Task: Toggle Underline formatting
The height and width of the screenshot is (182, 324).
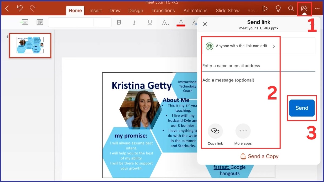Action: point(150,23)
